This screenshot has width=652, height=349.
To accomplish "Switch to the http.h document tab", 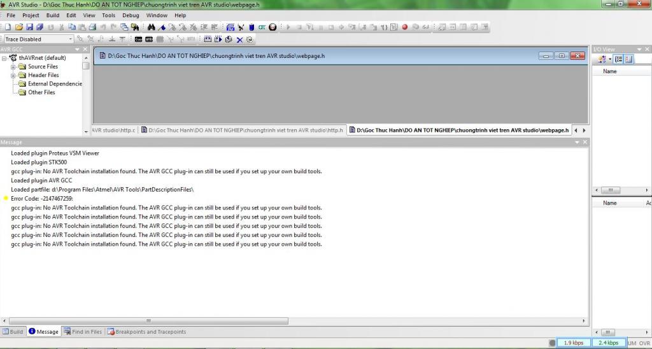I will click(x=242, y=130).
